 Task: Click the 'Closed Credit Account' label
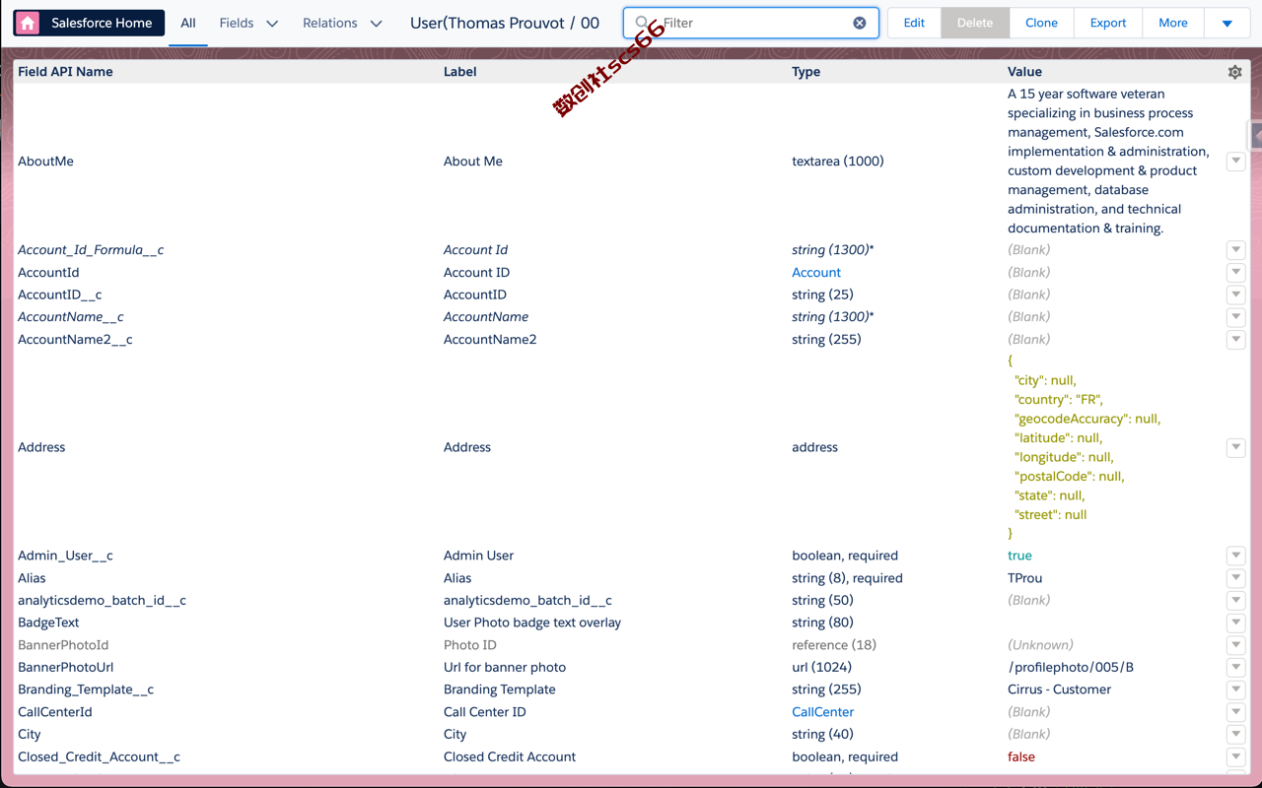(x=510, y=756)
